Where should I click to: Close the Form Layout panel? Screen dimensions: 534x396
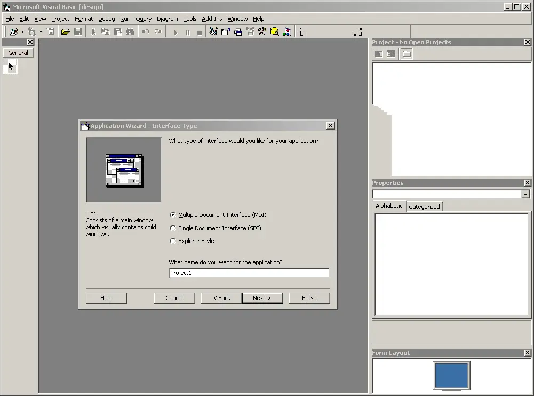pyautogui.click(x=528, y=353)
